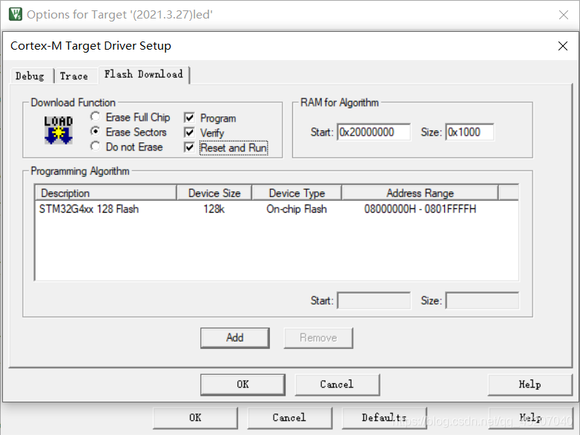Image resolution: width=580 pixels, height=435 pixels.
Task: Switch to the Debug tab
Action: (x=30, y=76)
